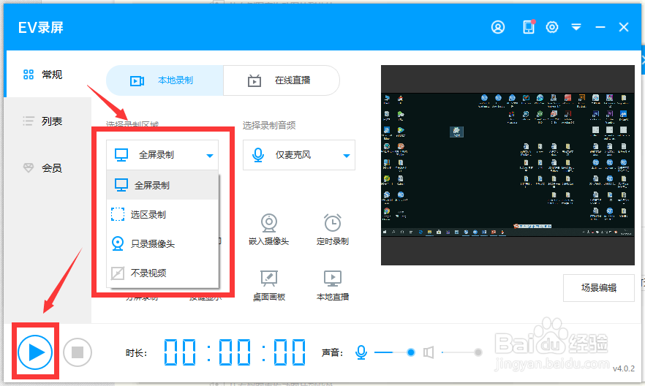Click the 场景编辑 button
The width and height of the screenshot is (645, 386).
point(598,288)
